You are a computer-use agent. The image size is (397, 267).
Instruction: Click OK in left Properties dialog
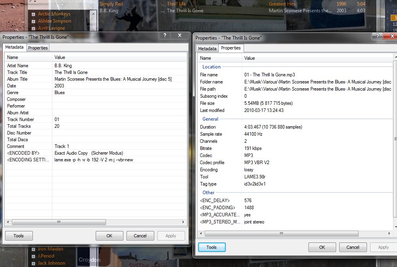110,236
